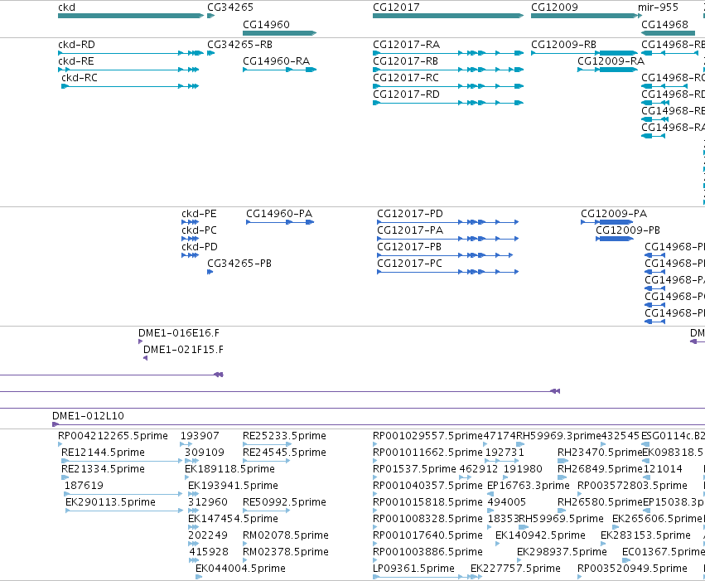Image resolution: width=705 pixels, height=581 pixels.
Task: Select EST EK193941.5prime
Action: coord(233,486)
